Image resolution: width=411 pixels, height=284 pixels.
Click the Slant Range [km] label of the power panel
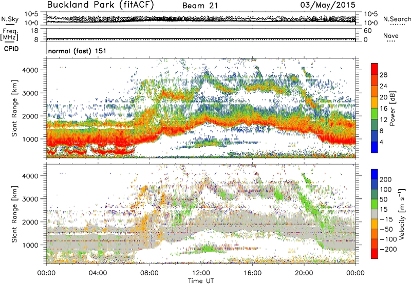click(x=14, y=108)
